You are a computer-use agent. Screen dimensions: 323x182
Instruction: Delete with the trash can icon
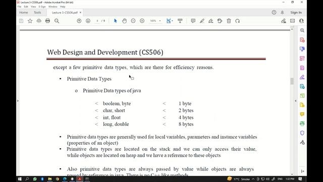coord(229,21)
